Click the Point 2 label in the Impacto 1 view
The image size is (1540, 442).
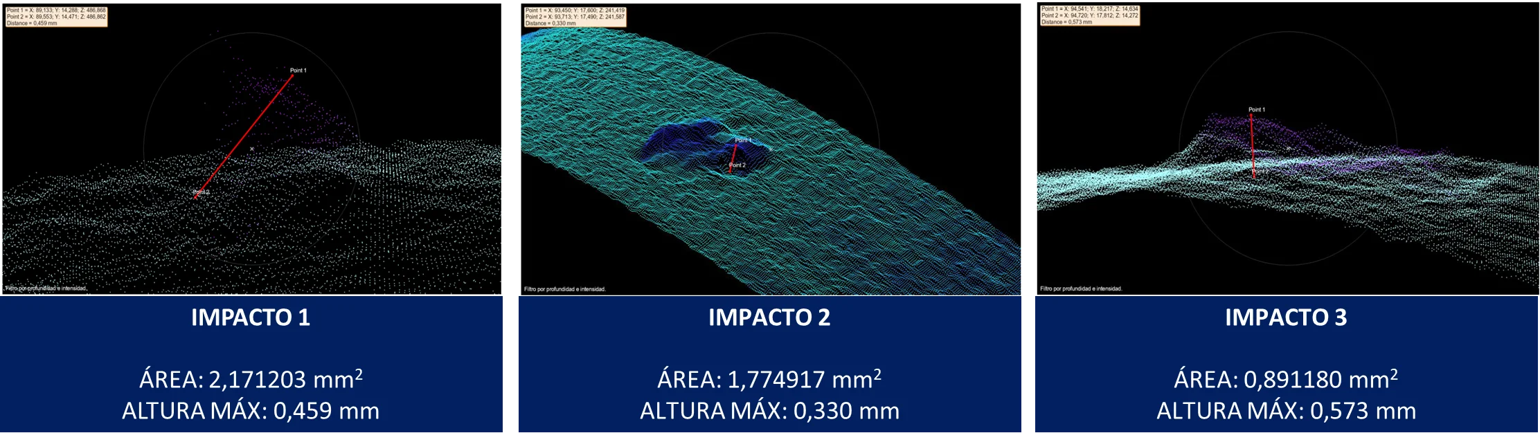coord(201,192)
